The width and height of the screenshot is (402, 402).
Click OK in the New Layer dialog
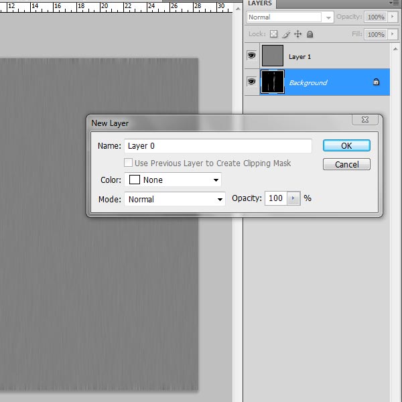pyautogui.click(x=346, y=145)
